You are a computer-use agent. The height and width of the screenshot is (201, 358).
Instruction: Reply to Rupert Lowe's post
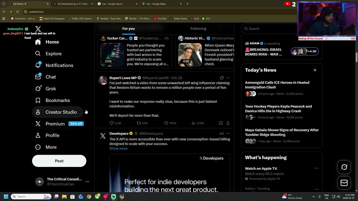[x=115, y=123]
